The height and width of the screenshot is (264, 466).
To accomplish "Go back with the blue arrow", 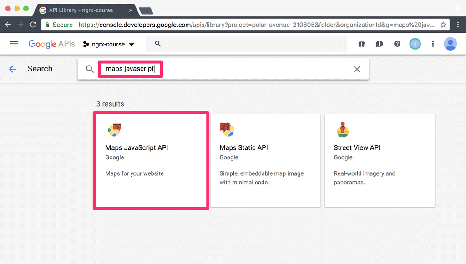I will 12,69.
